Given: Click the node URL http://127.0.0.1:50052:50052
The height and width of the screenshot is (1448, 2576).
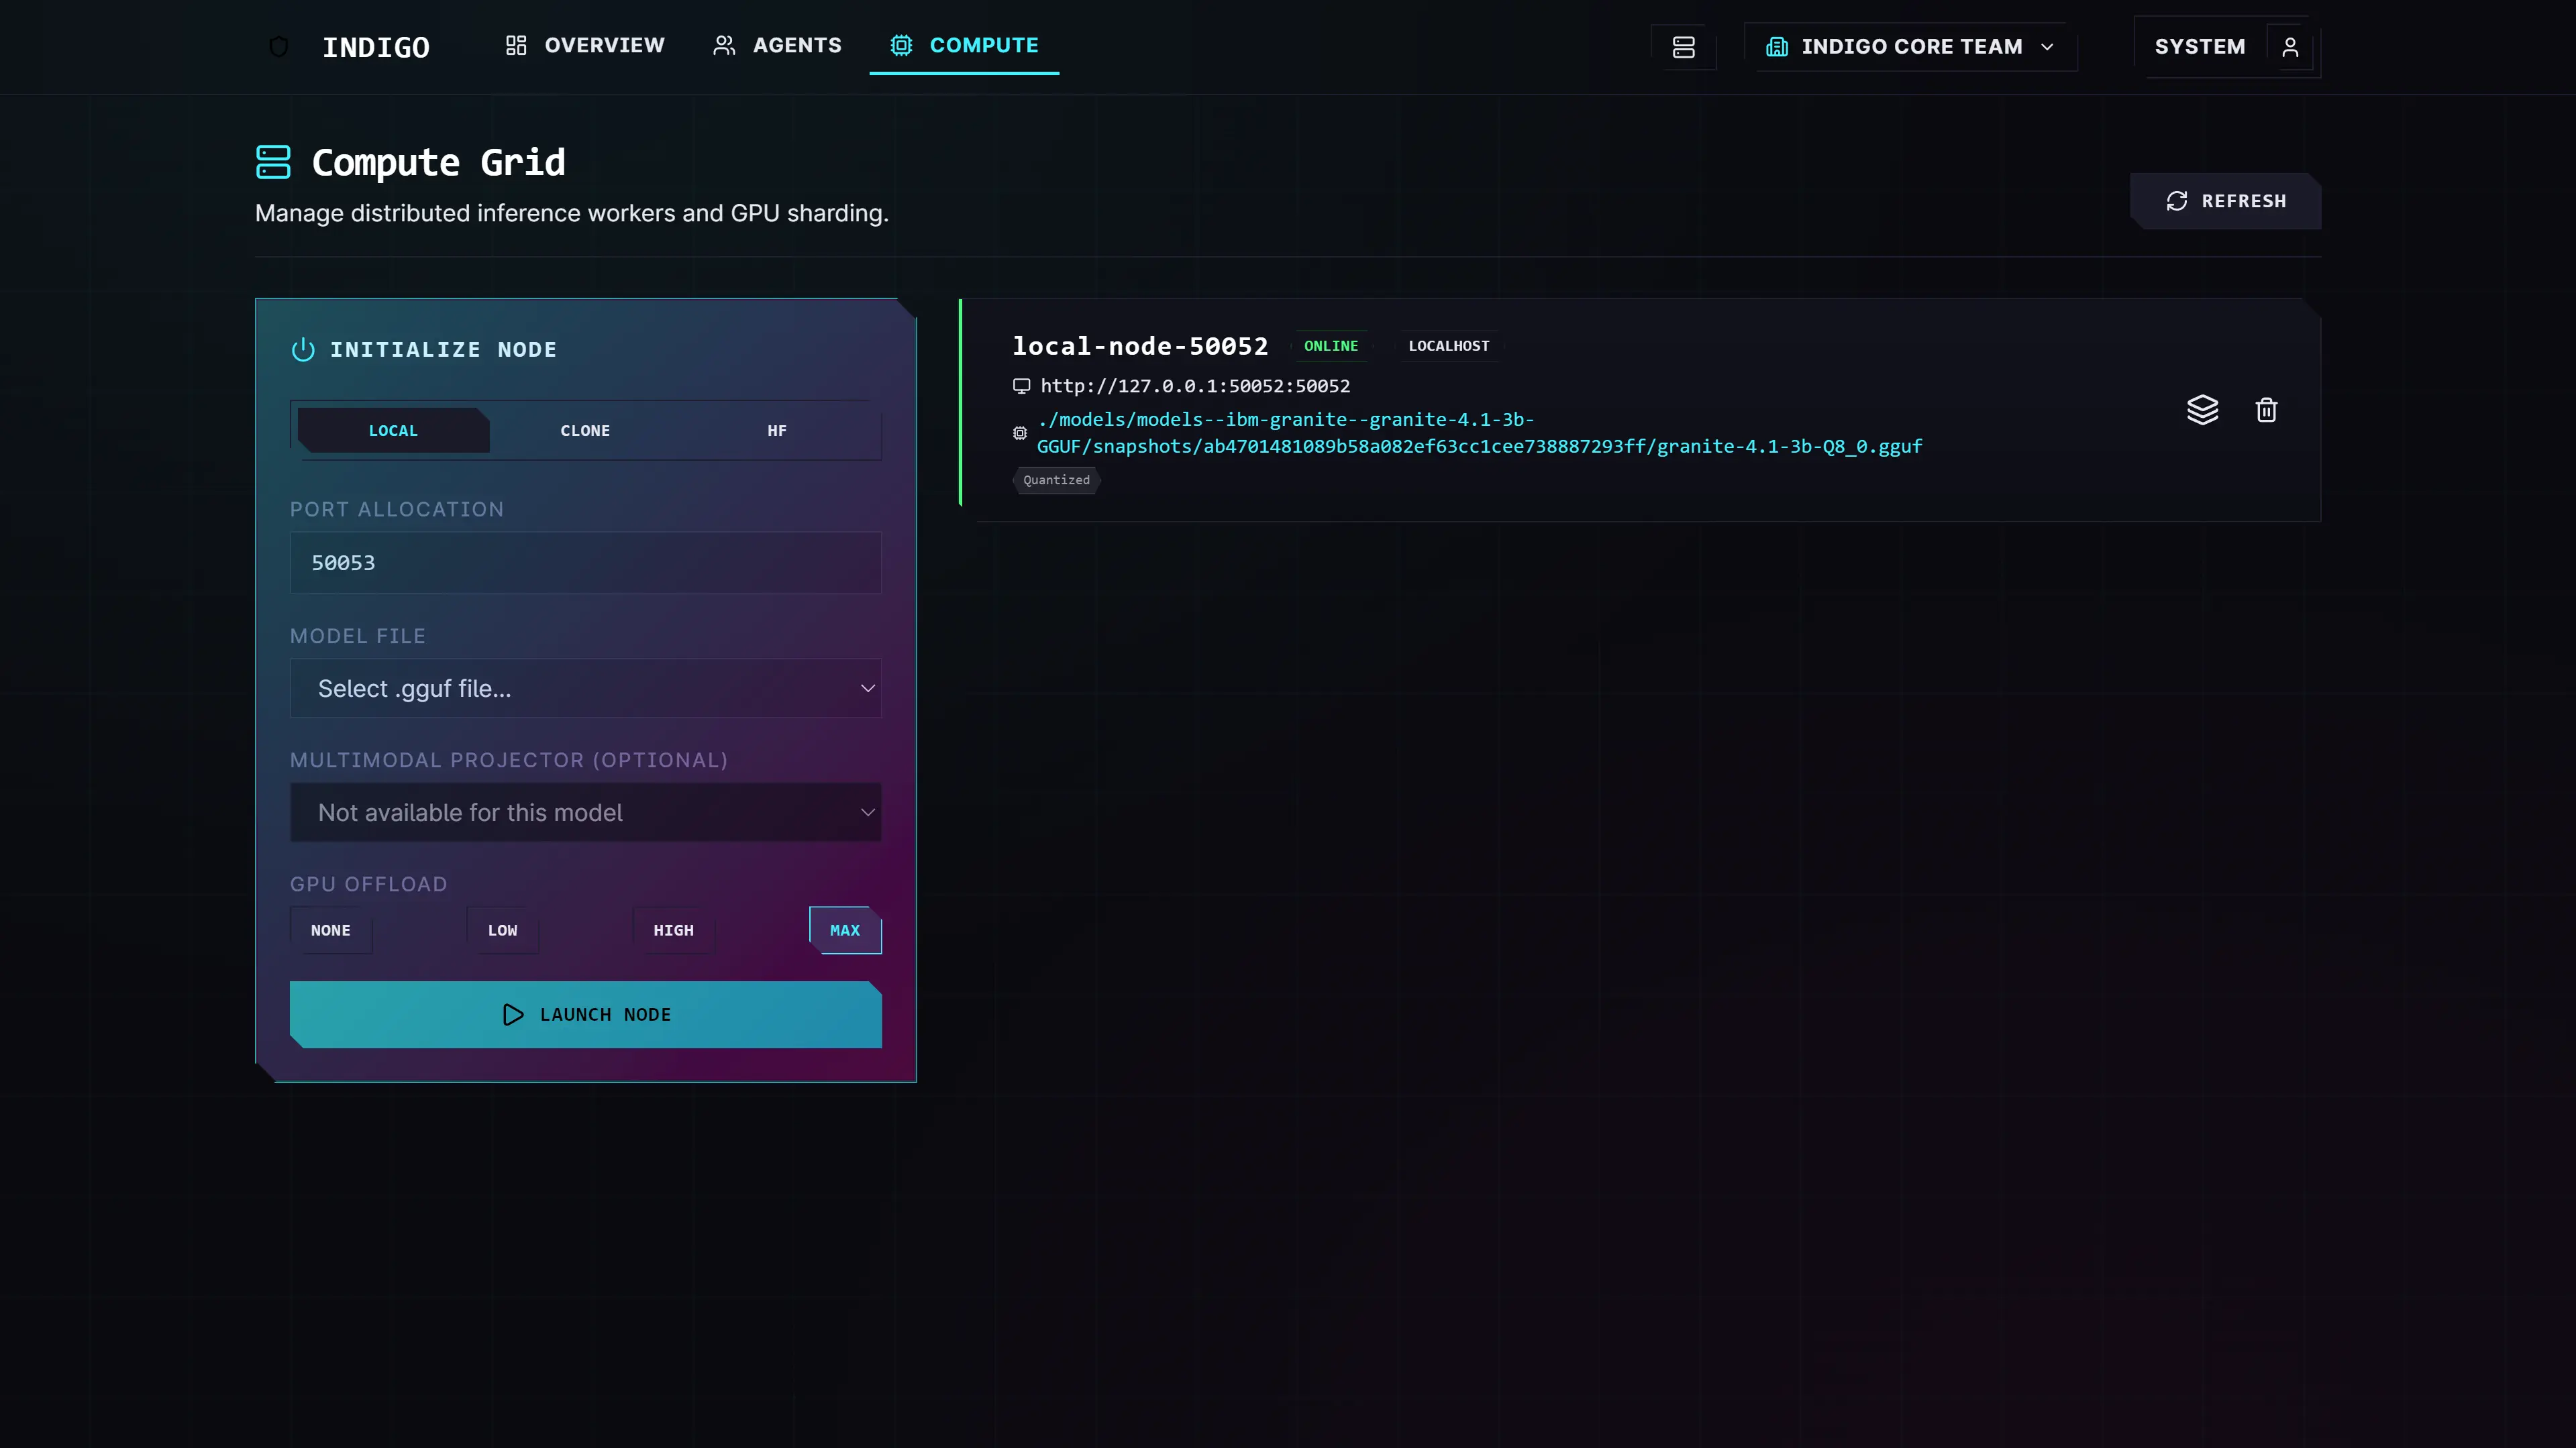Looking at the screenshot, I should pyautogui.click(x=1195, y=386).
